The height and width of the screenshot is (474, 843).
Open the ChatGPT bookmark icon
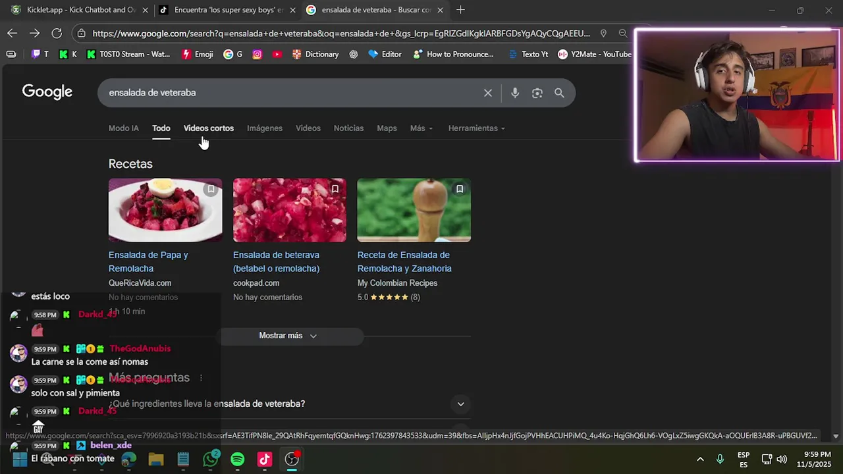coord(354,54)
